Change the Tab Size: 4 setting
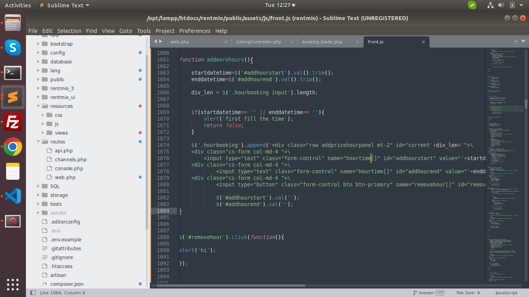Viewport: 529px width, 297px height. pyautogui.click(x=468, y=293)
